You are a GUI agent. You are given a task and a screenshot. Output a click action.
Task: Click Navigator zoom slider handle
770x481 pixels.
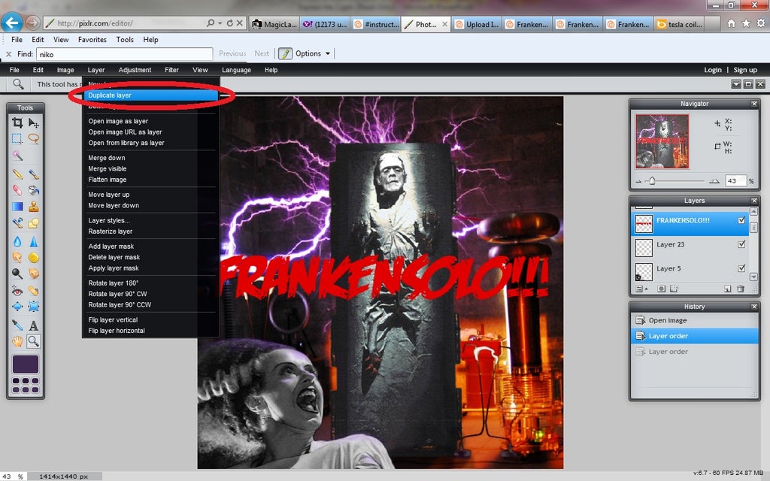tap(652, 181)
